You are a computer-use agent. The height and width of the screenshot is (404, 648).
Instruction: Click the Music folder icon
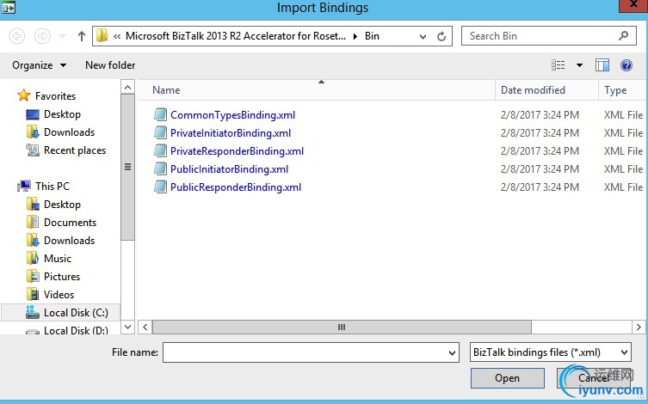(33, 259)
